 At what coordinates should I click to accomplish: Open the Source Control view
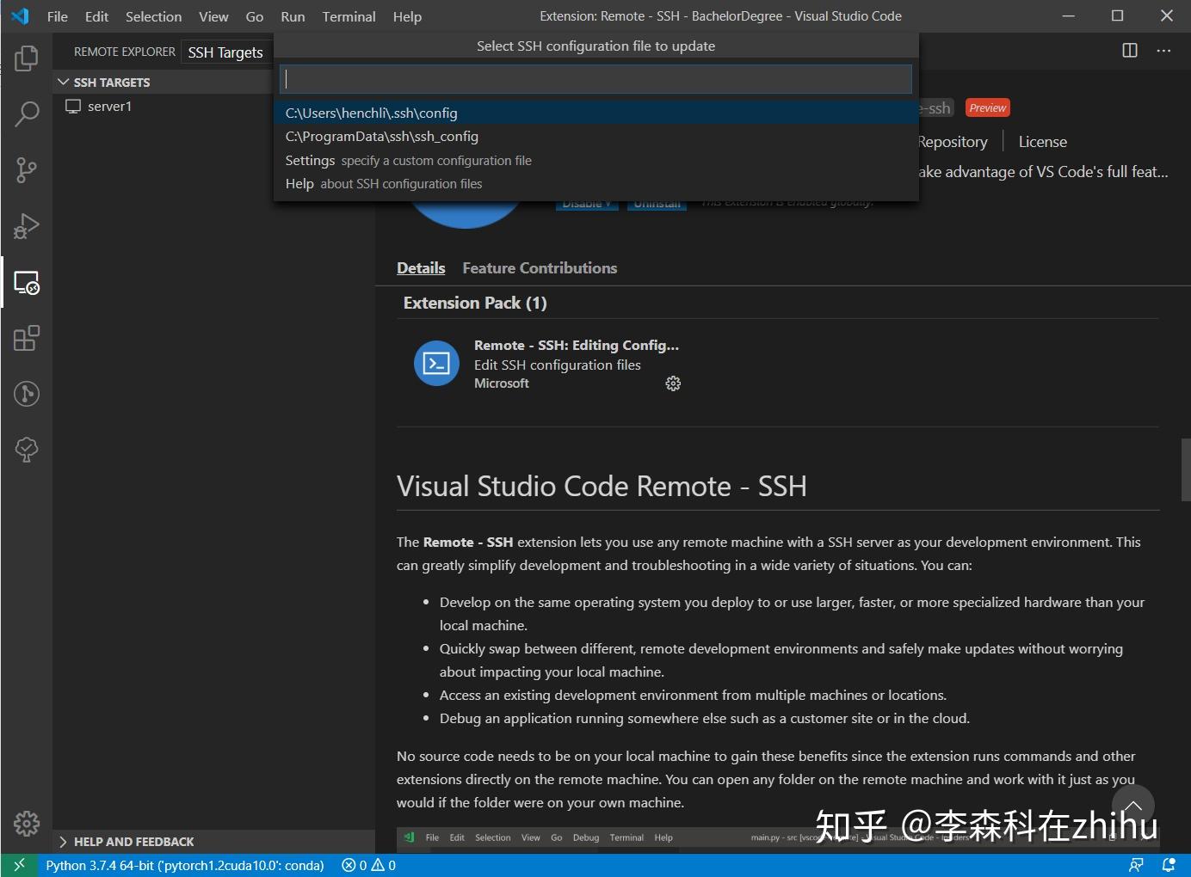tap(26, 169)
